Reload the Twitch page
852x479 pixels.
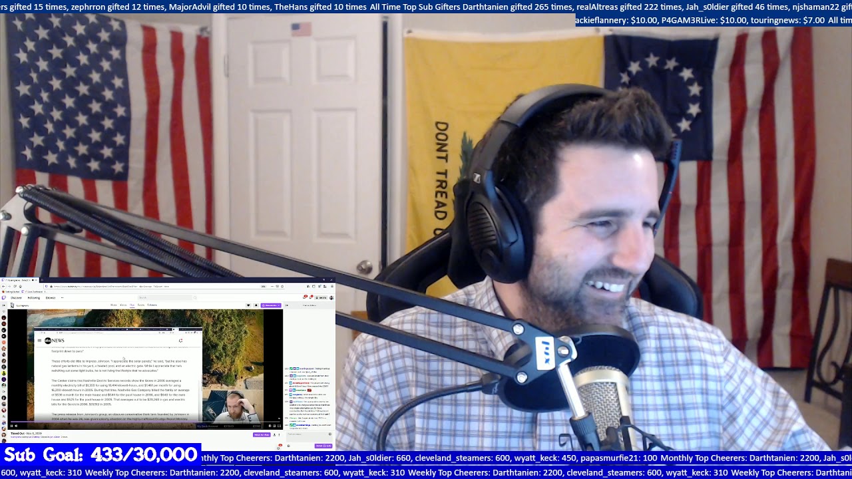15,286
